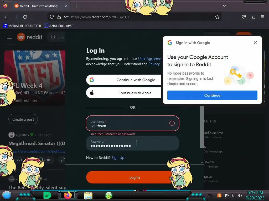Open the MEDIAFIRE ROULETTER bookmark

point(22,26)
